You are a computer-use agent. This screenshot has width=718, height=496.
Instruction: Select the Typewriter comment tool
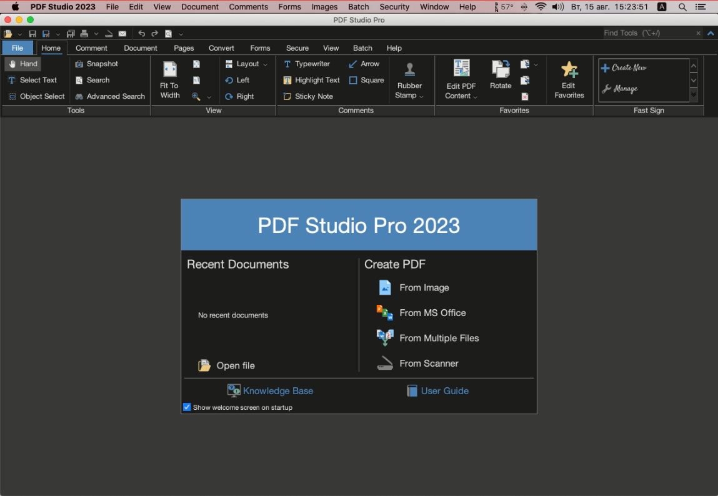306,64
